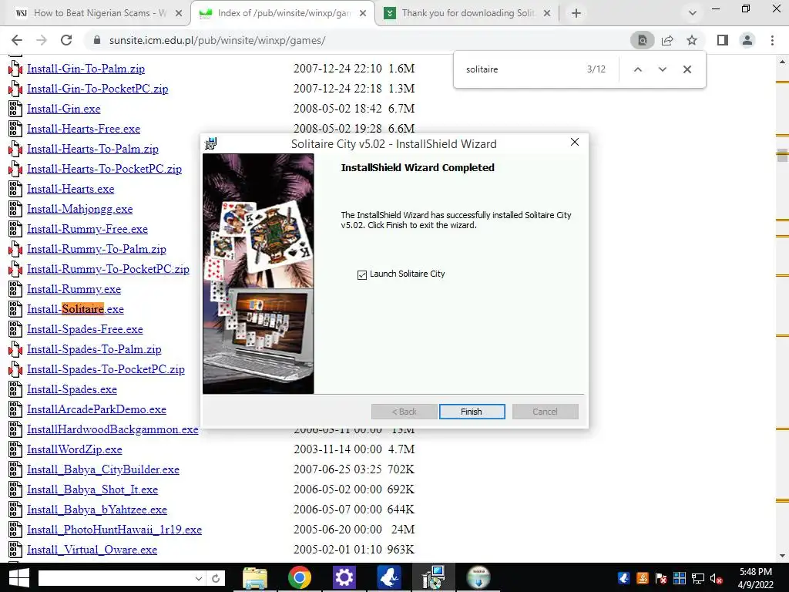Switch to Thank you for downloading tab
789x592 pixels.
[468, 13]
